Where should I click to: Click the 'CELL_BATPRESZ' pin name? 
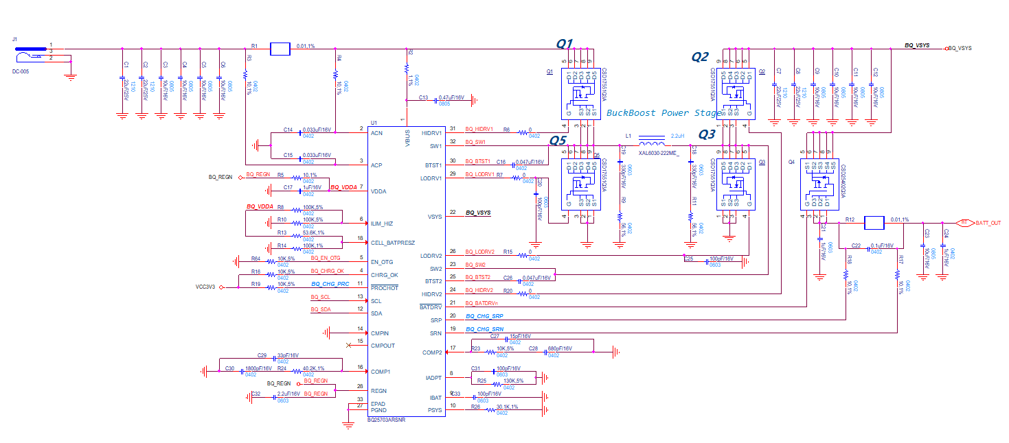(x=392, y=243)
